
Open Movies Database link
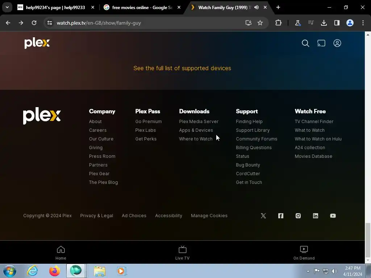click(x=313, y=156)
